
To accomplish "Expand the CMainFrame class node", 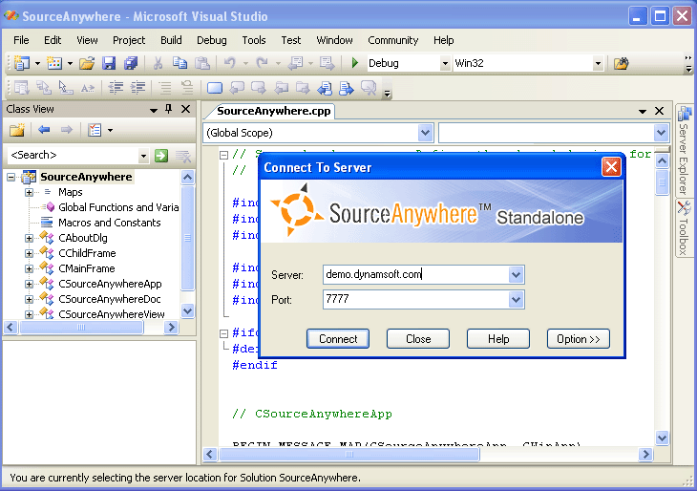I will point(29,268).
